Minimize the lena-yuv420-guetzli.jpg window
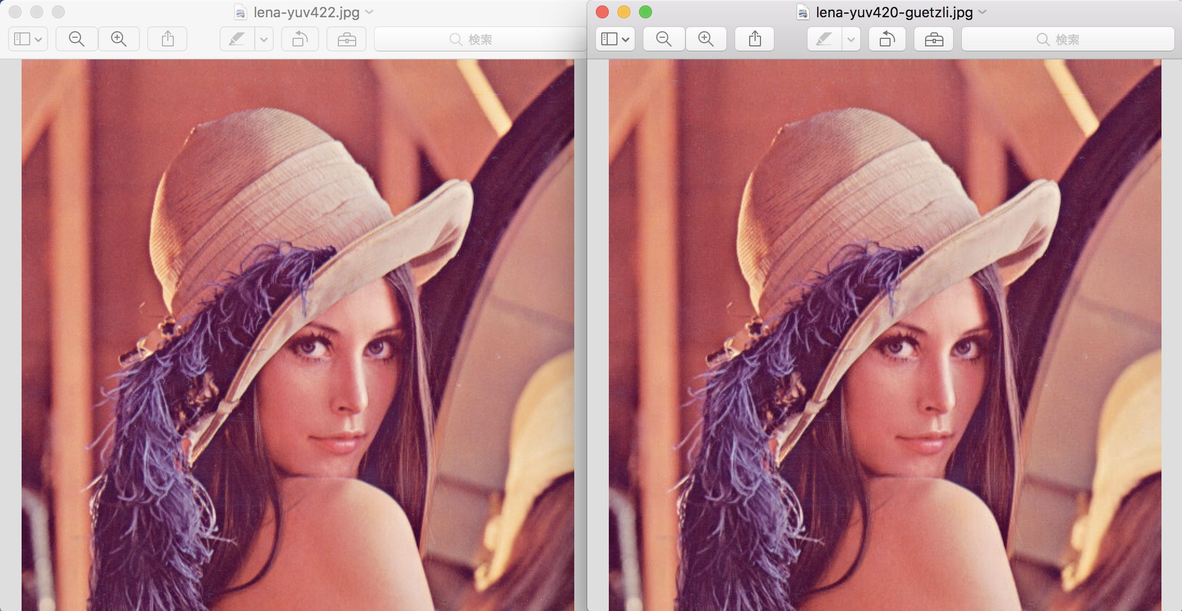1182x611 pixels. point(624,12)
